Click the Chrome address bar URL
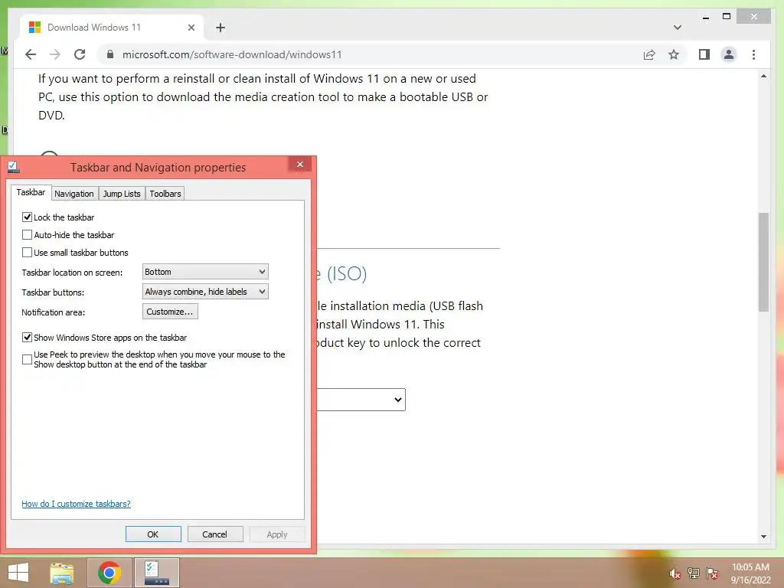 tap(232, 54)
